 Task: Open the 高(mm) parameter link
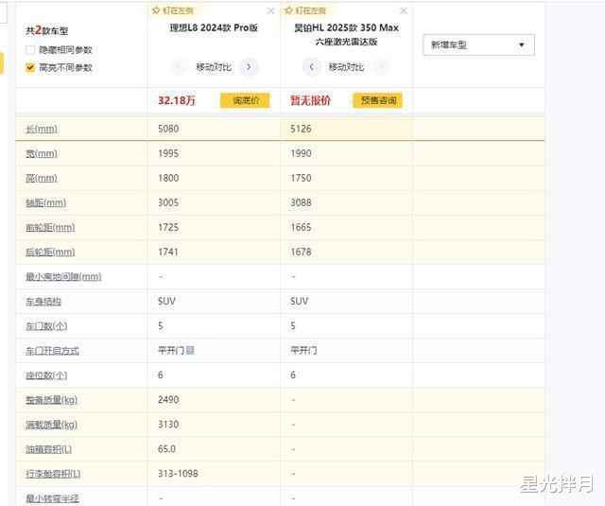[42, 179]
